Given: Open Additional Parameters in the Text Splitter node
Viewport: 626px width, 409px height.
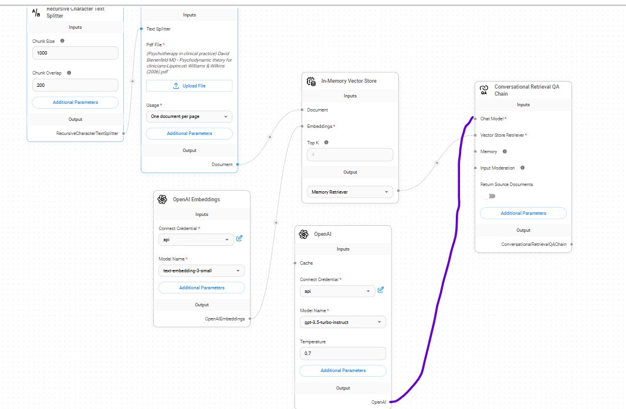Looking at the screenshot, I should point(75,102).
